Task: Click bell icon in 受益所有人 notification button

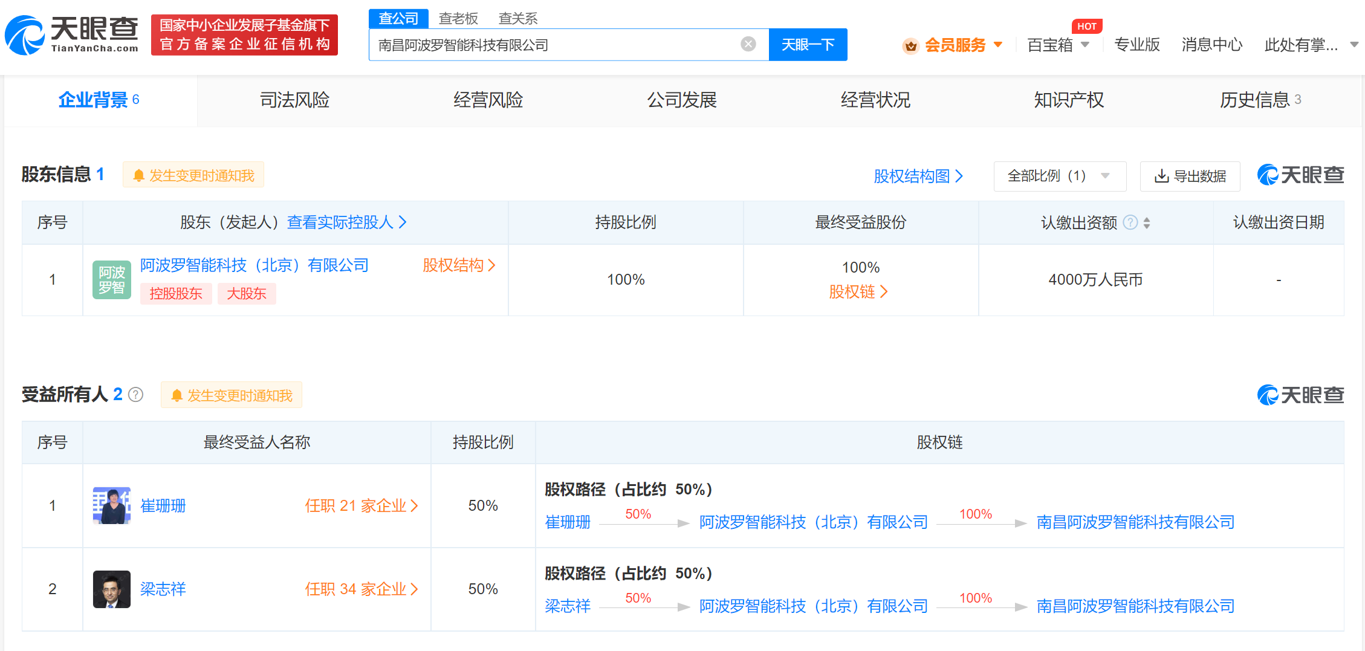Action: click(x=177, y=395)
